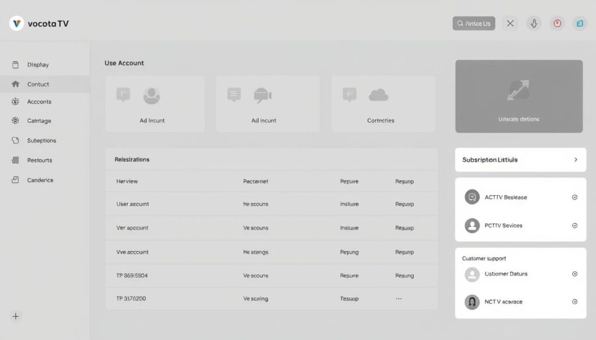596x340 pixels.
Task: Click Ve scming in TP 3370200 row
Action: coord(256,299)
